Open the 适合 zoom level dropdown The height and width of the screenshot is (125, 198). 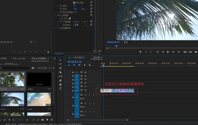tap(129, 42)
